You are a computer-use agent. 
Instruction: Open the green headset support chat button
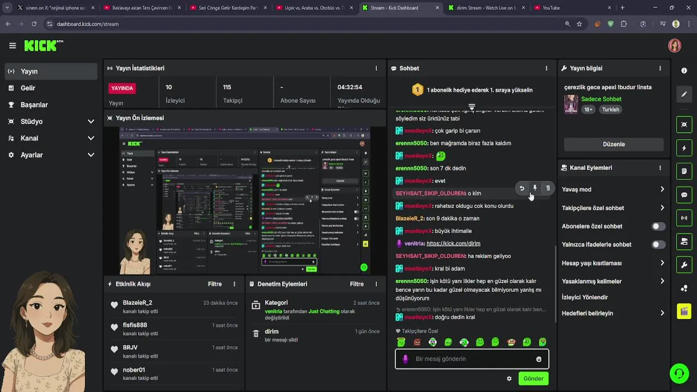click(x=679, y=373)
